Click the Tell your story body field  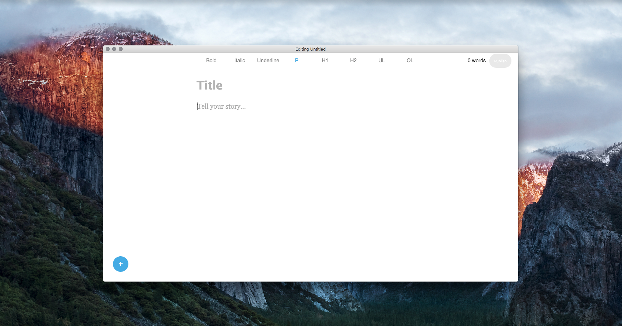pos(221,106)
